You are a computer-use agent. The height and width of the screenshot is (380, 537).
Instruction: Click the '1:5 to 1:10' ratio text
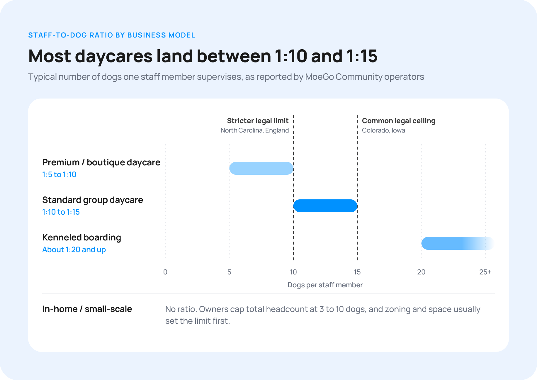(x=59, y=174)
